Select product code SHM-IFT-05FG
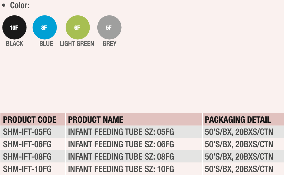284x175 pixels. point(27,132)
